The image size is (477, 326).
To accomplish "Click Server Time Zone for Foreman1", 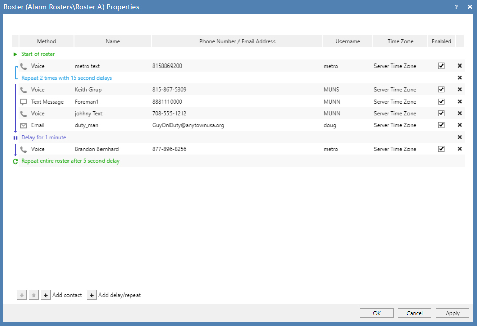I will pos(395,102).
